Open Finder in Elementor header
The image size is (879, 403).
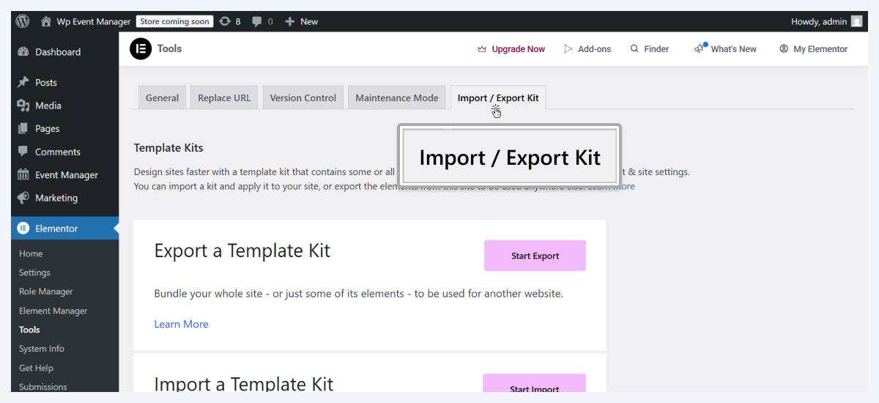pyautogui.click(x=656, y=49)
